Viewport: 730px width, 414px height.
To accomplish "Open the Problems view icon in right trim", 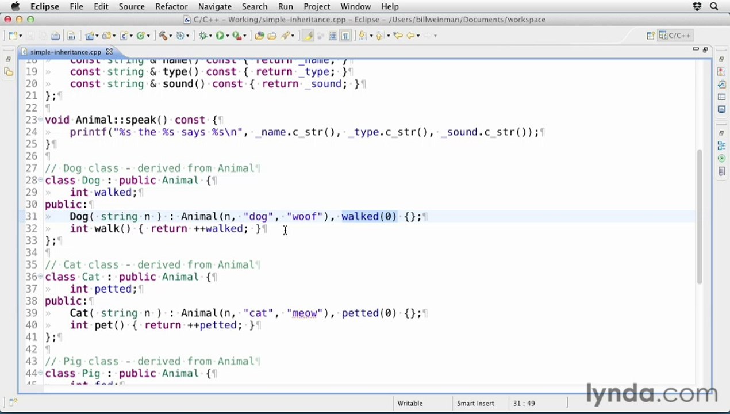I will tap(721, 72).
